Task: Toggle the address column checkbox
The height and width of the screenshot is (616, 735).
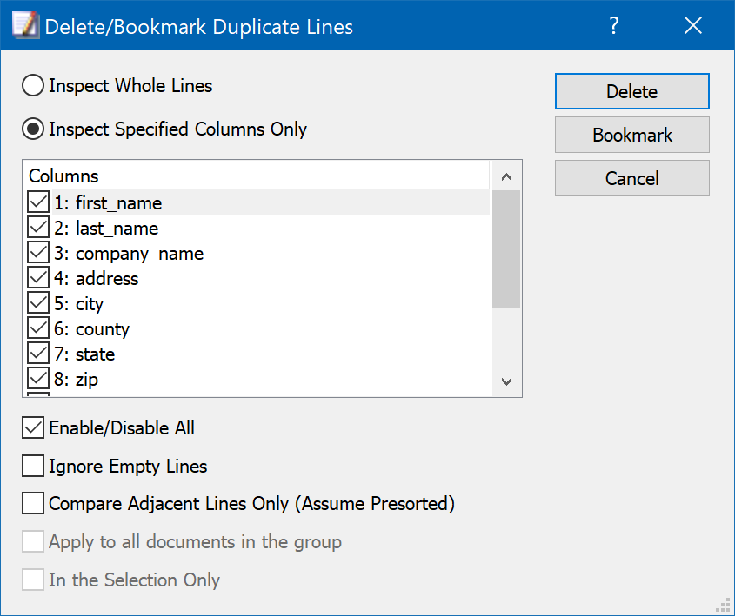Action: pyautogui.click(x=38, y=279)
